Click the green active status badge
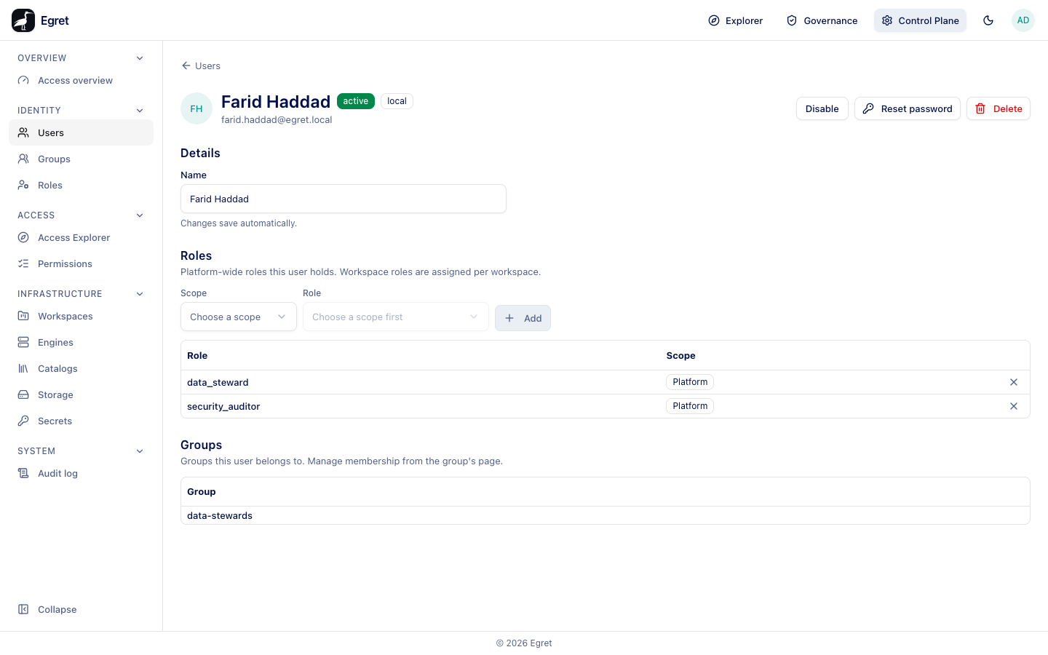The width and height of the screenshot is (1048, 655). [x=356, y=101]
